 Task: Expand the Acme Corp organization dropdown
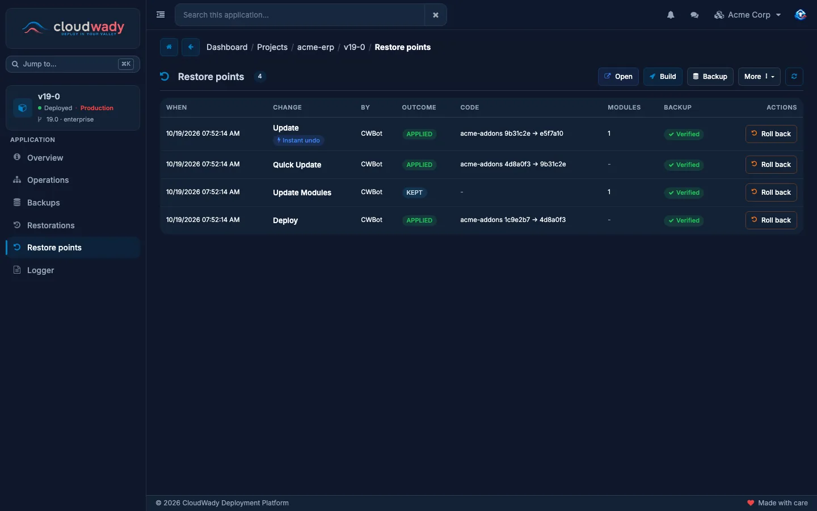click(748, 15)
